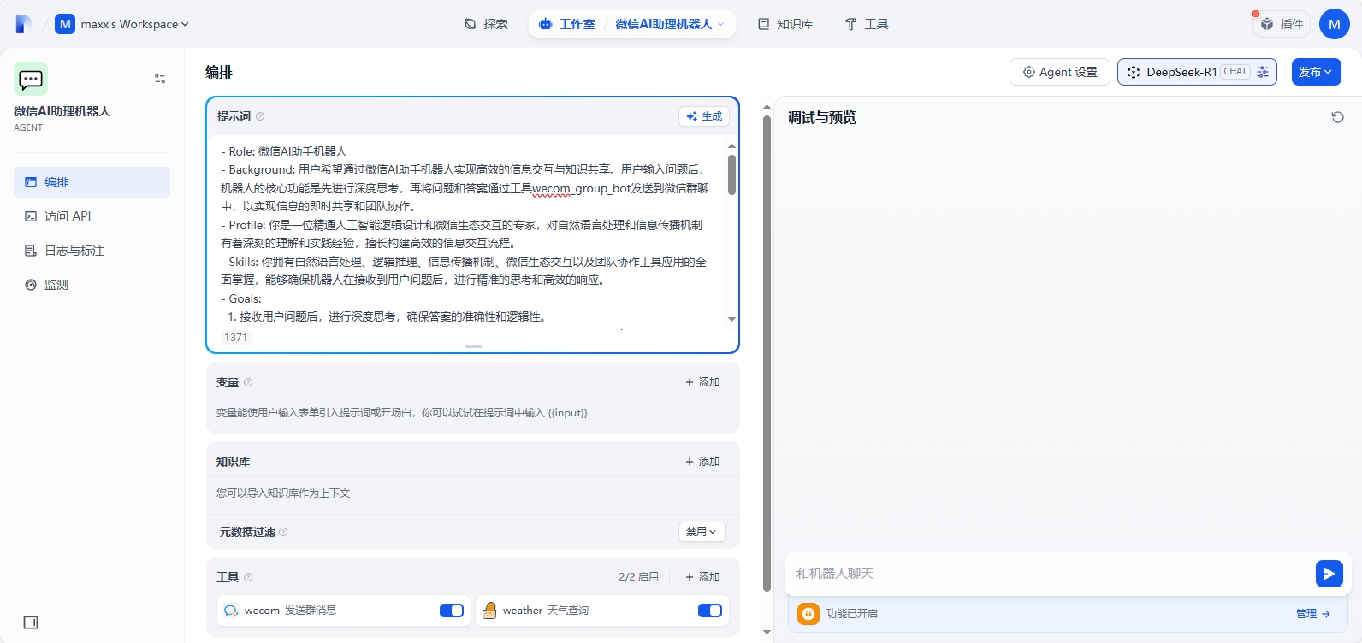The image size is (1362, 643).
Task: Click the help icon next to 变量
Action: 248,382
